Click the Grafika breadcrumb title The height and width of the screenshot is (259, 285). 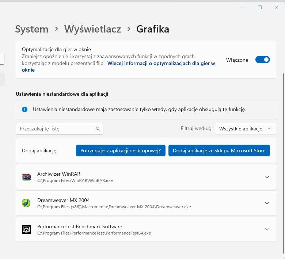[x=153, y=29]
